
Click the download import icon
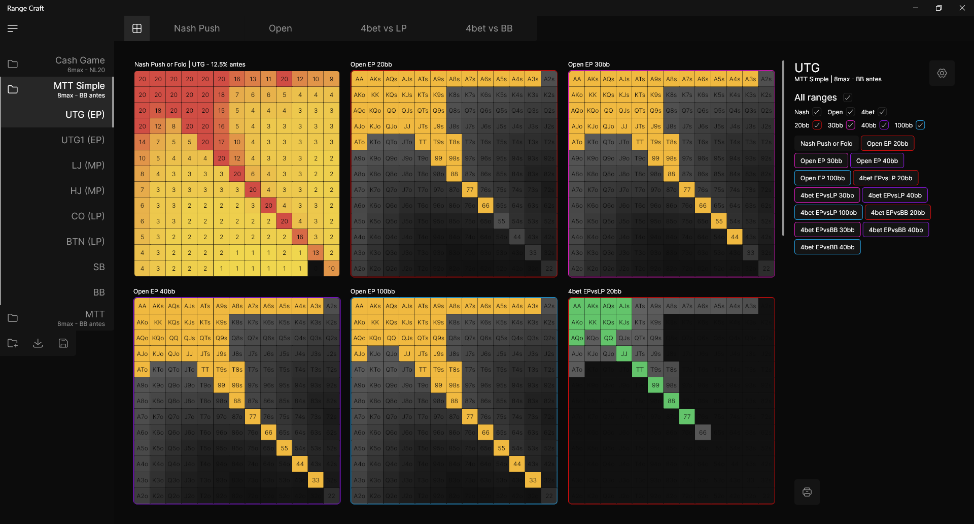pyautogui.click(x=38, y=344)
